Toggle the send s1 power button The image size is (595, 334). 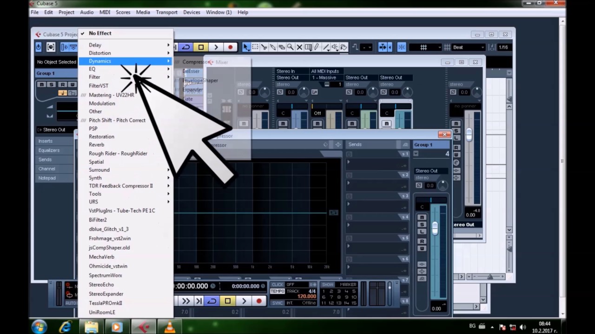pos(349,154)
